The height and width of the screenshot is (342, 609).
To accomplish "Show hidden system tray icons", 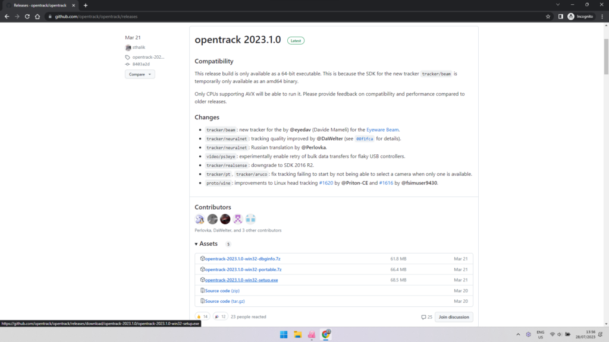I will click(x=518, y=335).
